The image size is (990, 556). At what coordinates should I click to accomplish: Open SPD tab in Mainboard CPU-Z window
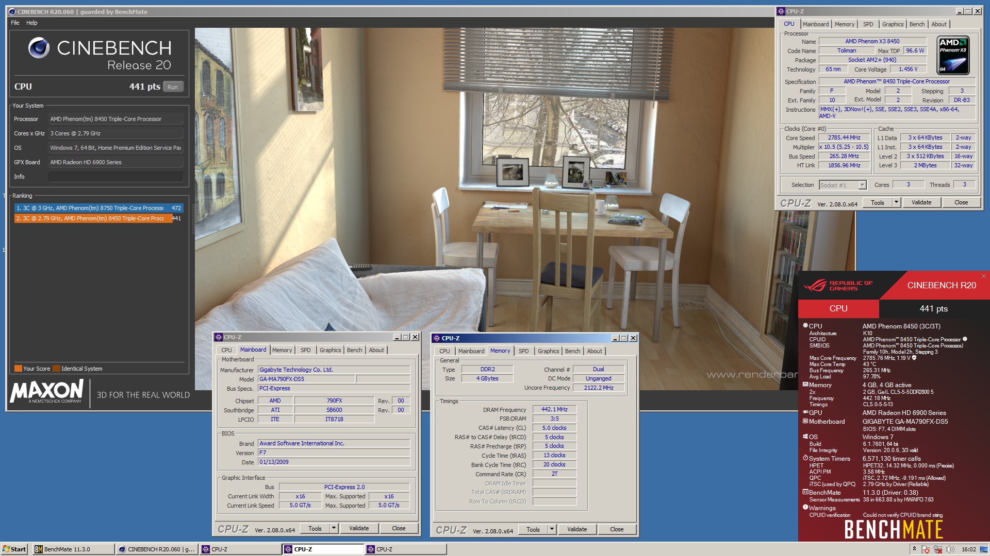click(306, 350)
